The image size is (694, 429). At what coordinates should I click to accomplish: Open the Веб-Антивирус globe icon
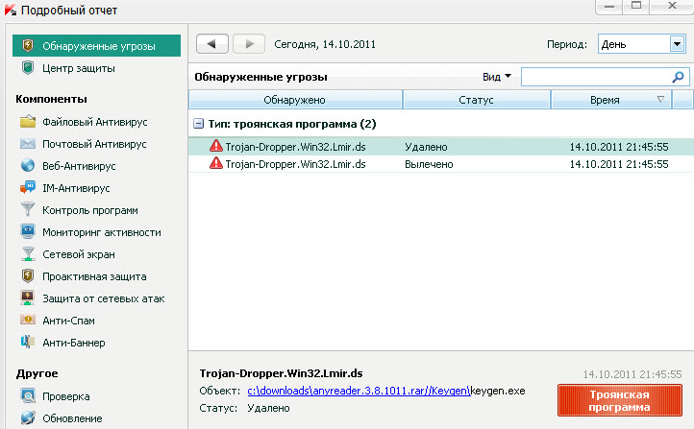pos(28,166)
